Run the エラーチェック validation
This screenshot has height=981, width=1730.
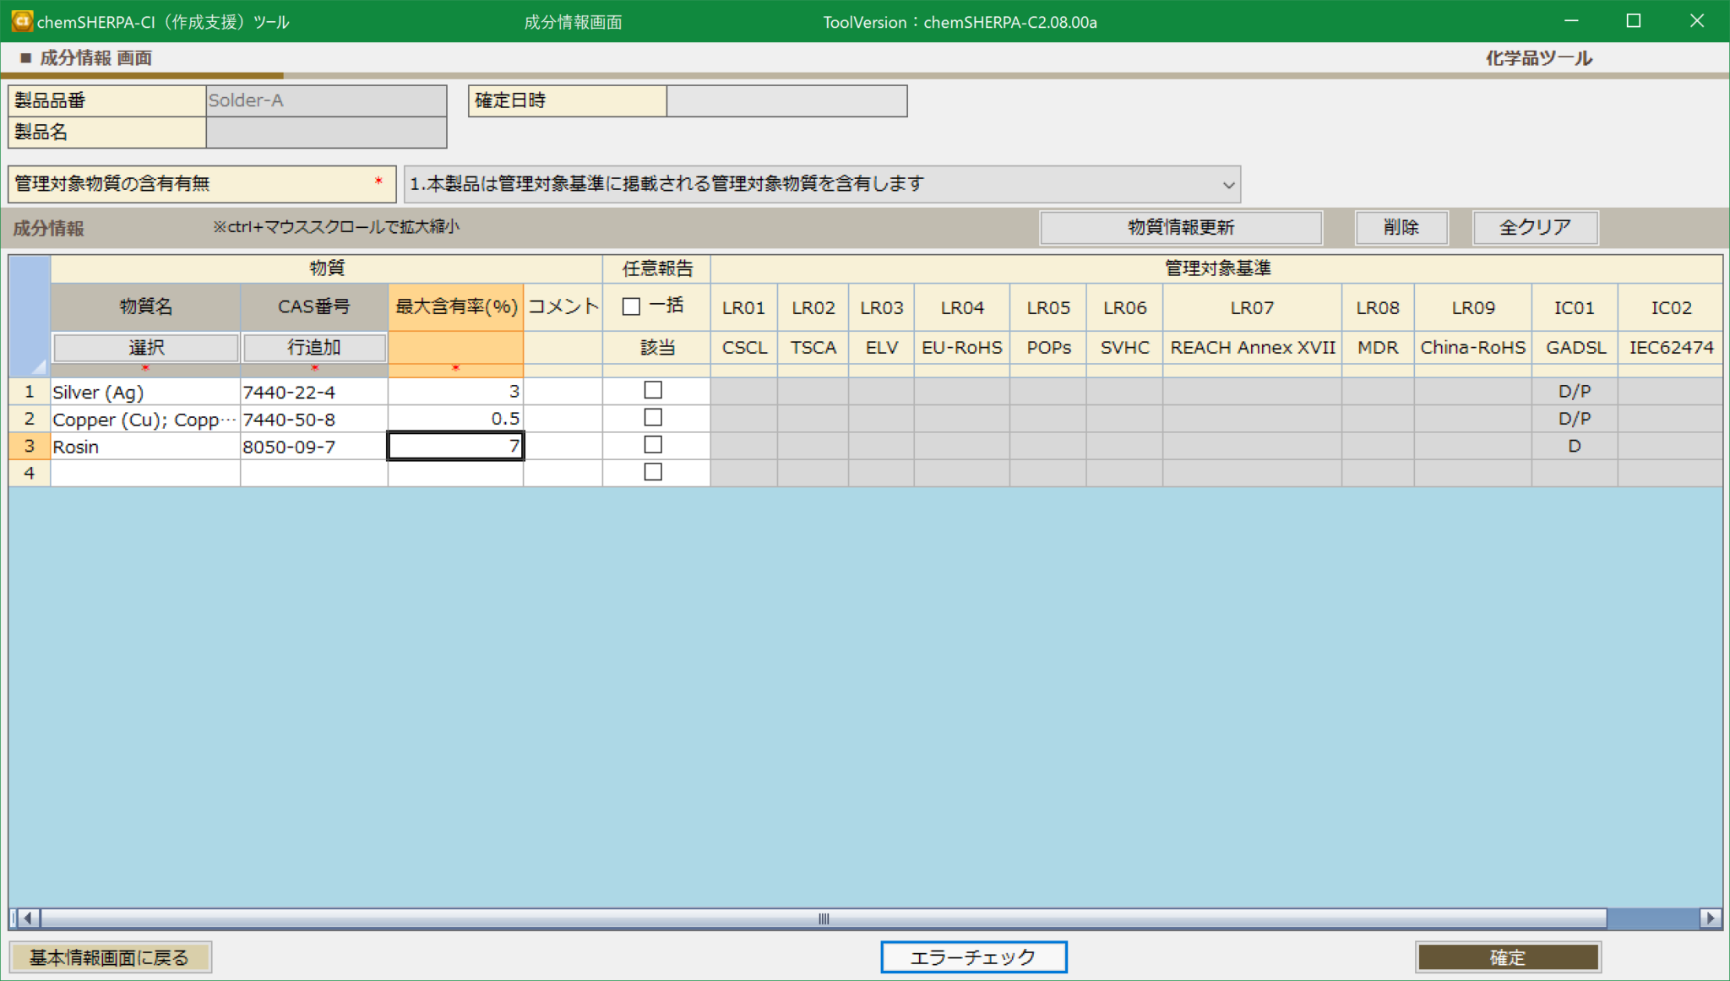pyautogui.click(x=972, y=957)
